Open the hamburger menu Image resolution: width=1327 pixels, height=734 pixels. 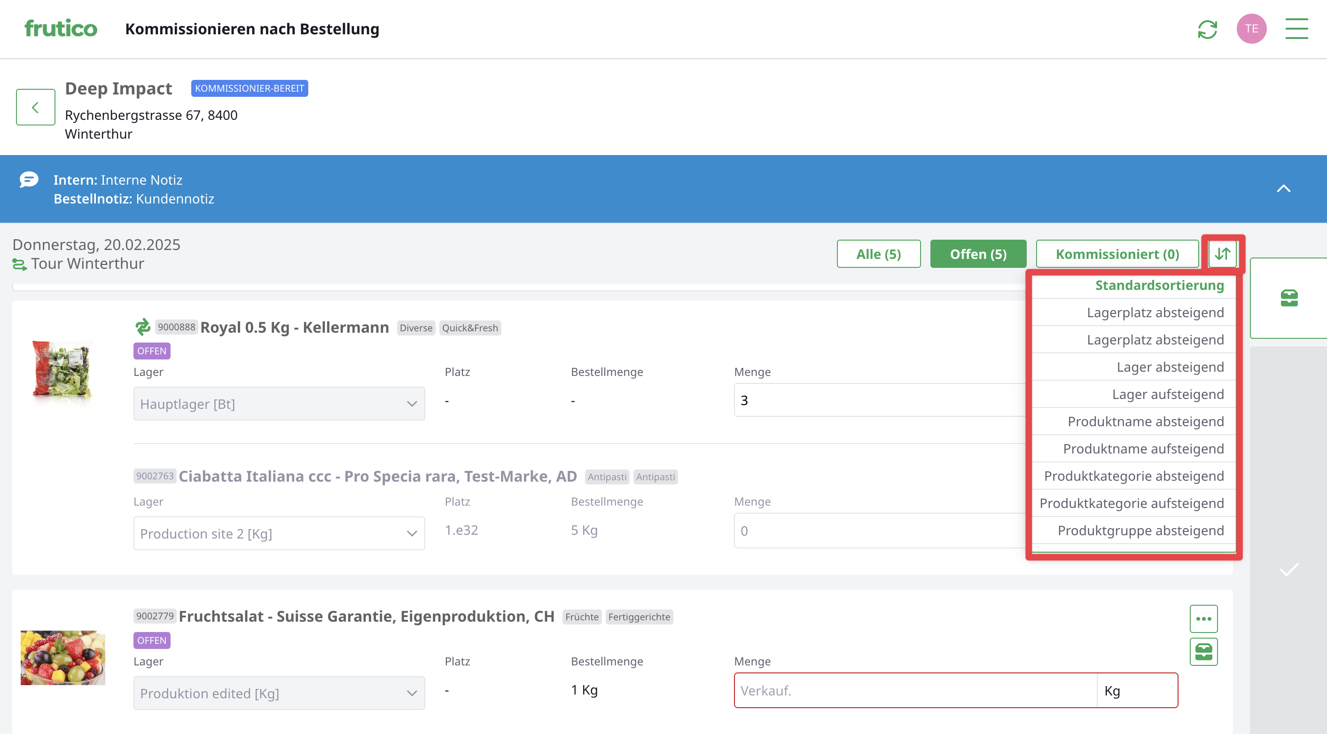[1296, 29]
